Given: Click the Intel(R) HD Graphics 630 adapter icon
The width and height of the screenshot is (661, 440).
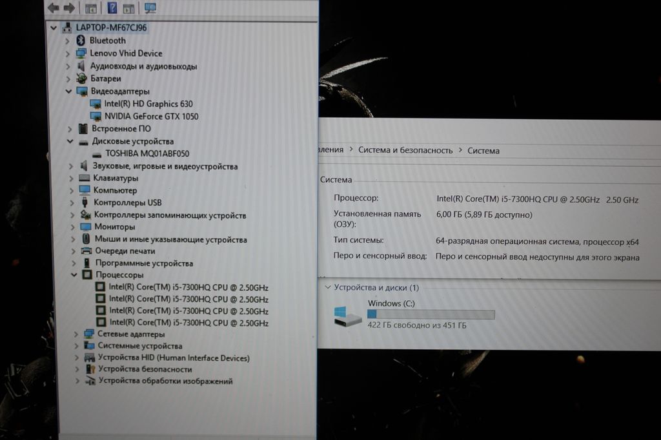Looking at the screenshot, I should click(96, 104).
